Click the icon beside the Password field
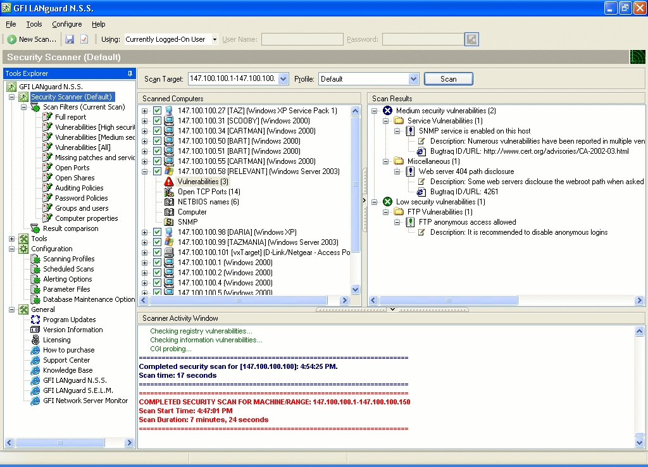 471,39
